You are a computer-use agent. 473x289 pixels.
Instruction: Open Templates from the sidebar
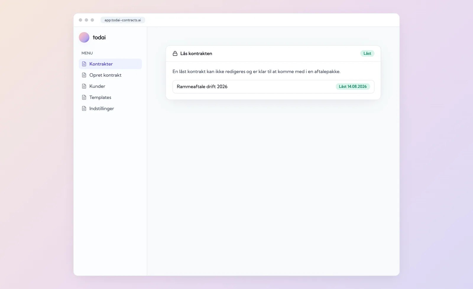pyautogui.click(x=110, y=97)
